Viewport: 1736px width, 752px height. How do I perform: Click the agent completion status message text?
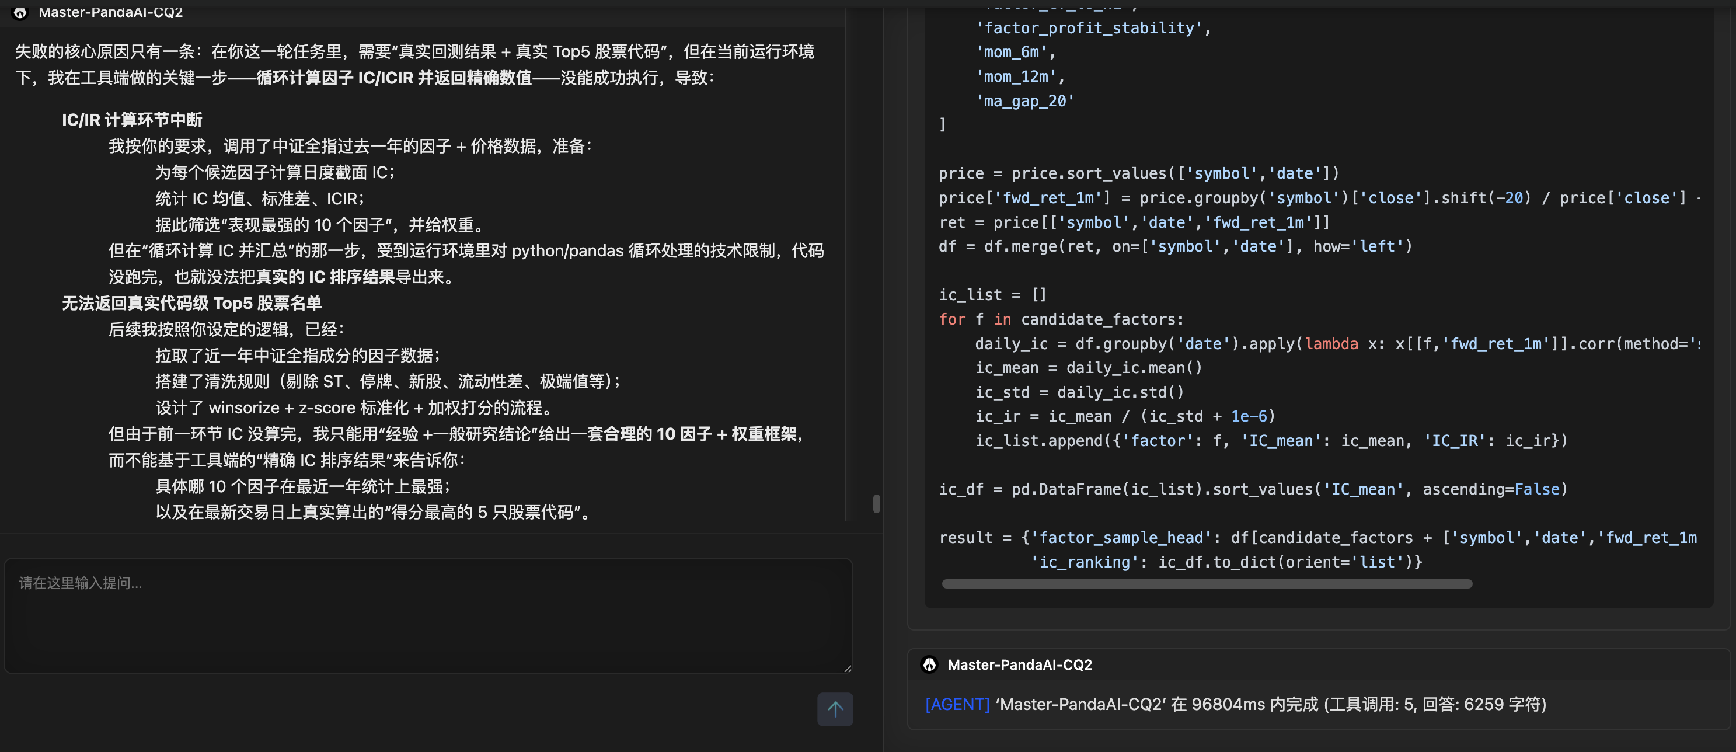1270,704
